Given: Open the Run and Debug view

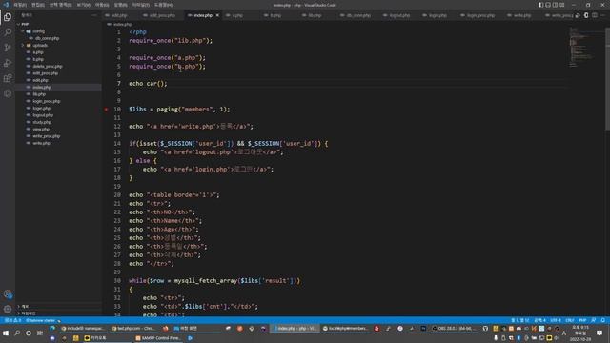Looking at the screenshot, I should (8, 63).
